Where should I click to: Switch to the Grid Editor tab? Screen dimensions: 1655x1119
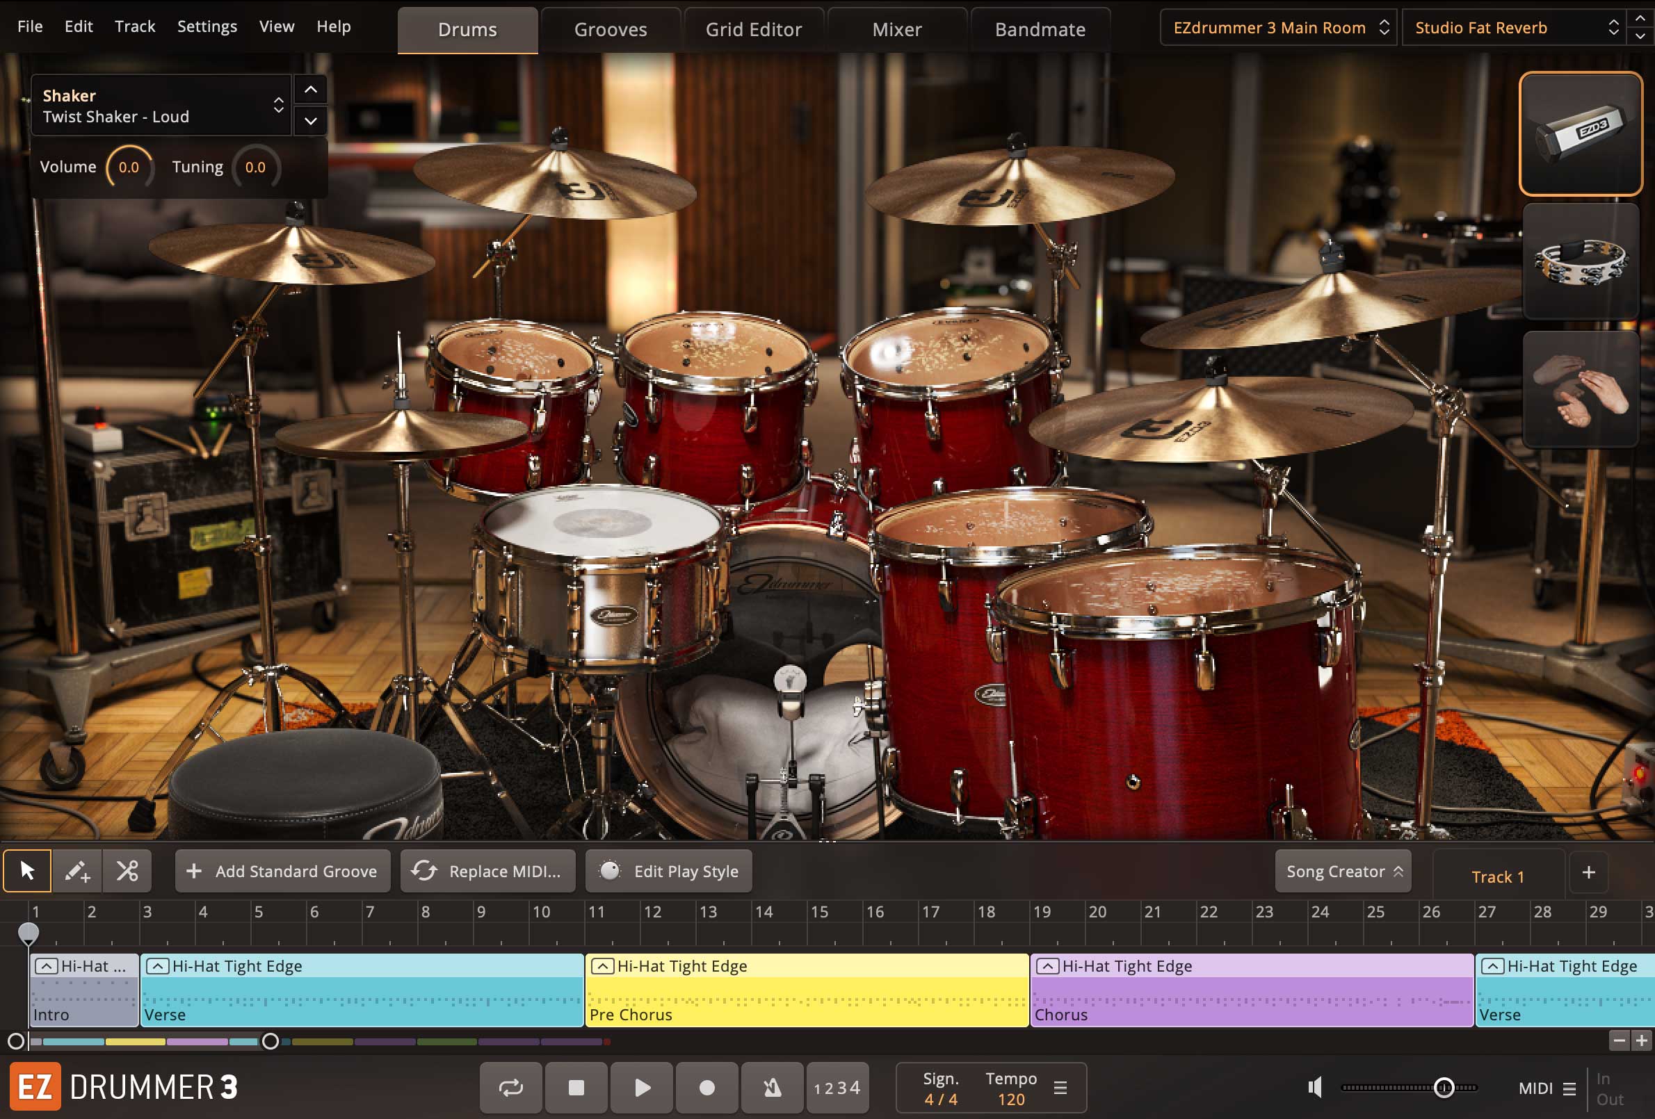tap(752, 30)
